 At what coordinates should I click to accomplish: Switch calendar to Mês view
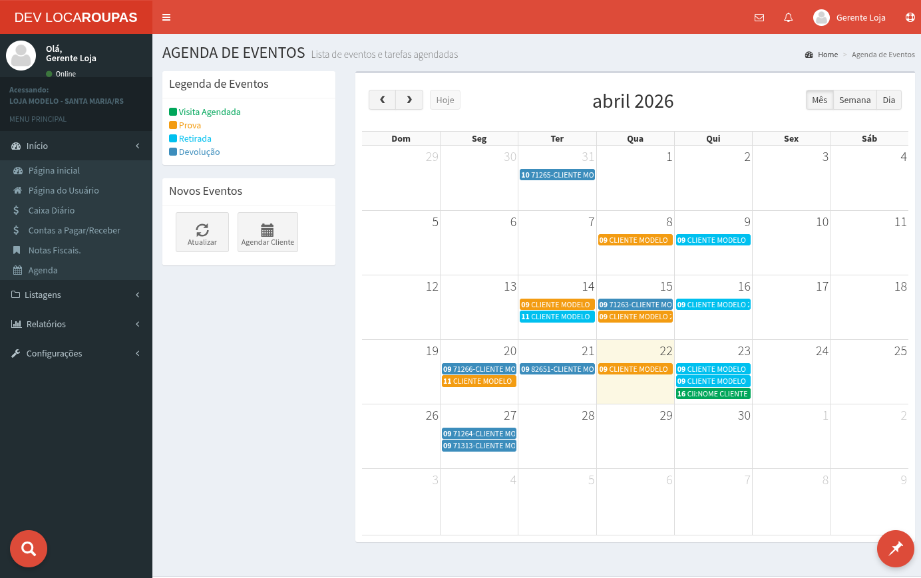click(819, 100)
